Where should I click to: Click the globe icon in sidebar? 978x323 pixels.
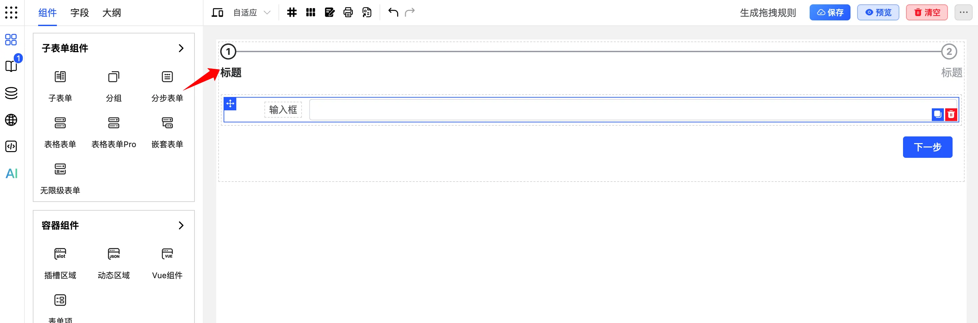click(x=11, y=120)
